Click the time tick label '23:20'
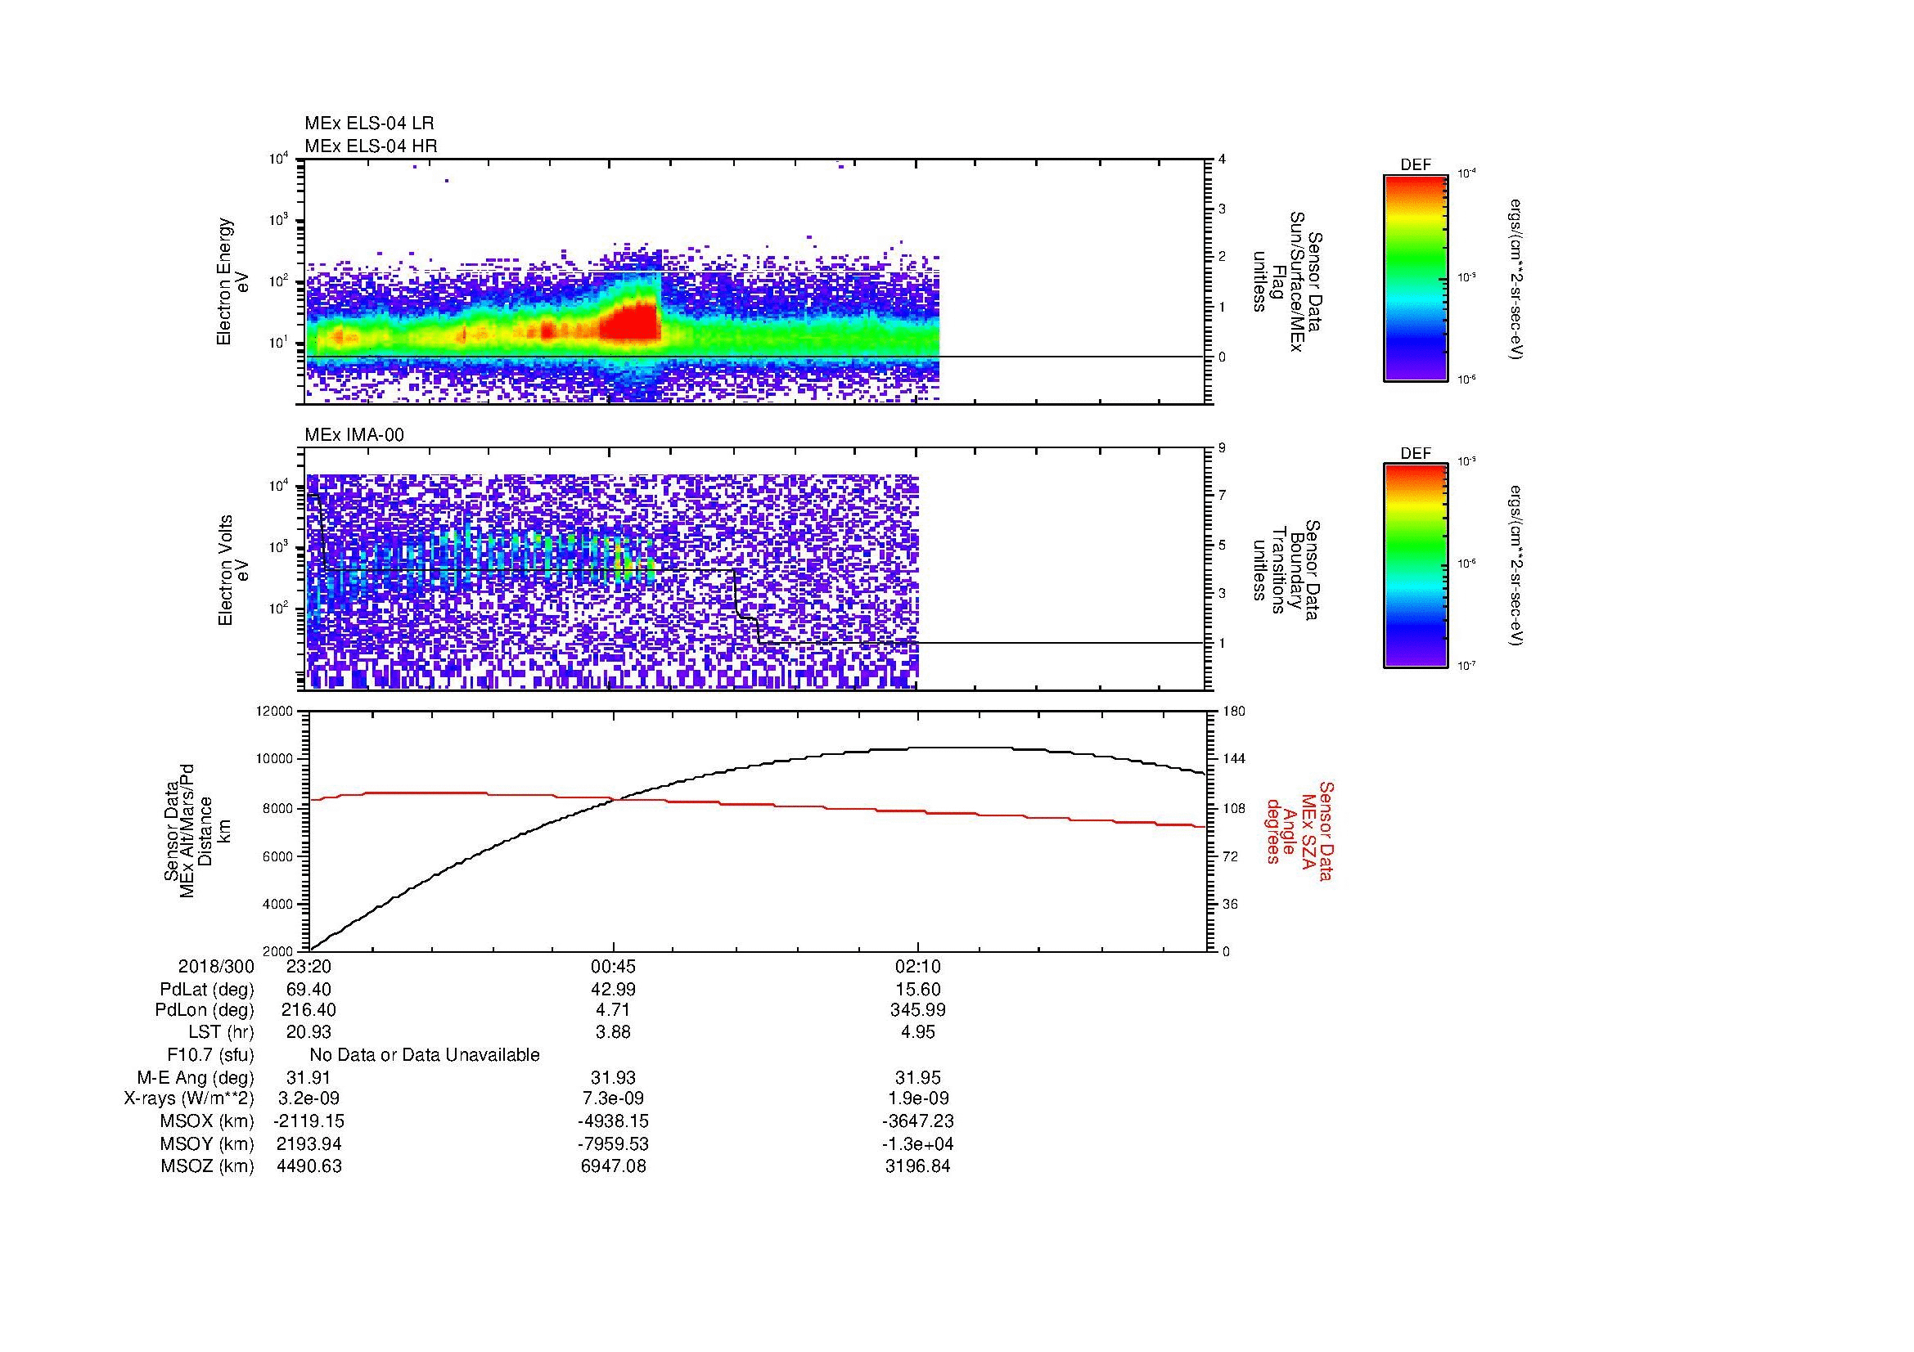Viewport: 1914px width, 1352px height. click(309, 967)
